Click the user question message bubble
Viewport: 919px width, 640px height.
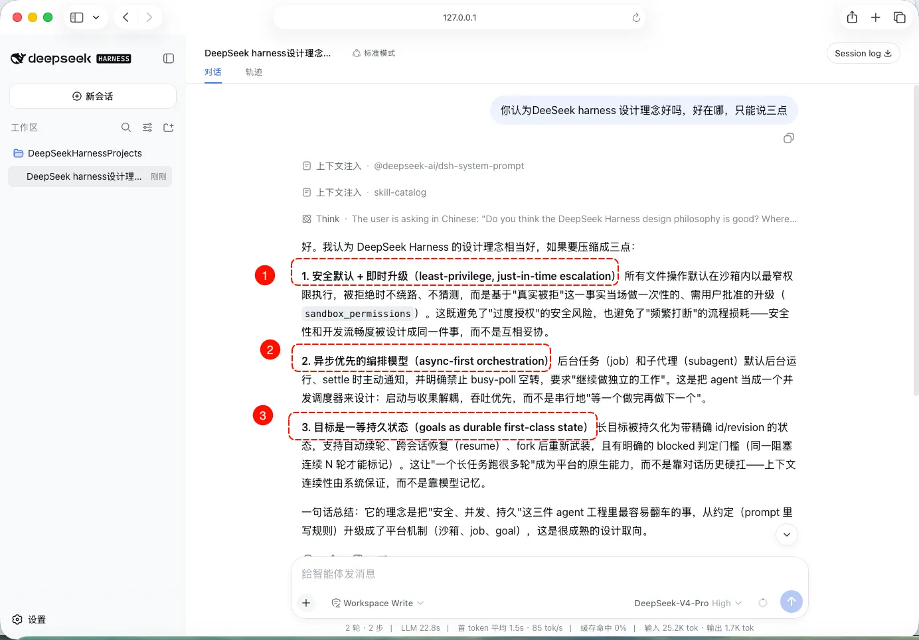(643, 110)
